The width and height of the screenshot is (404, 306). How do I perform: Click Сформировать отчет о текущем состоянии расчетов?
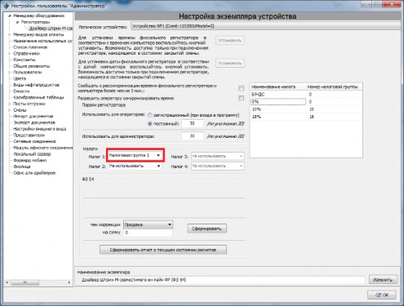click(x=163, y=250)
